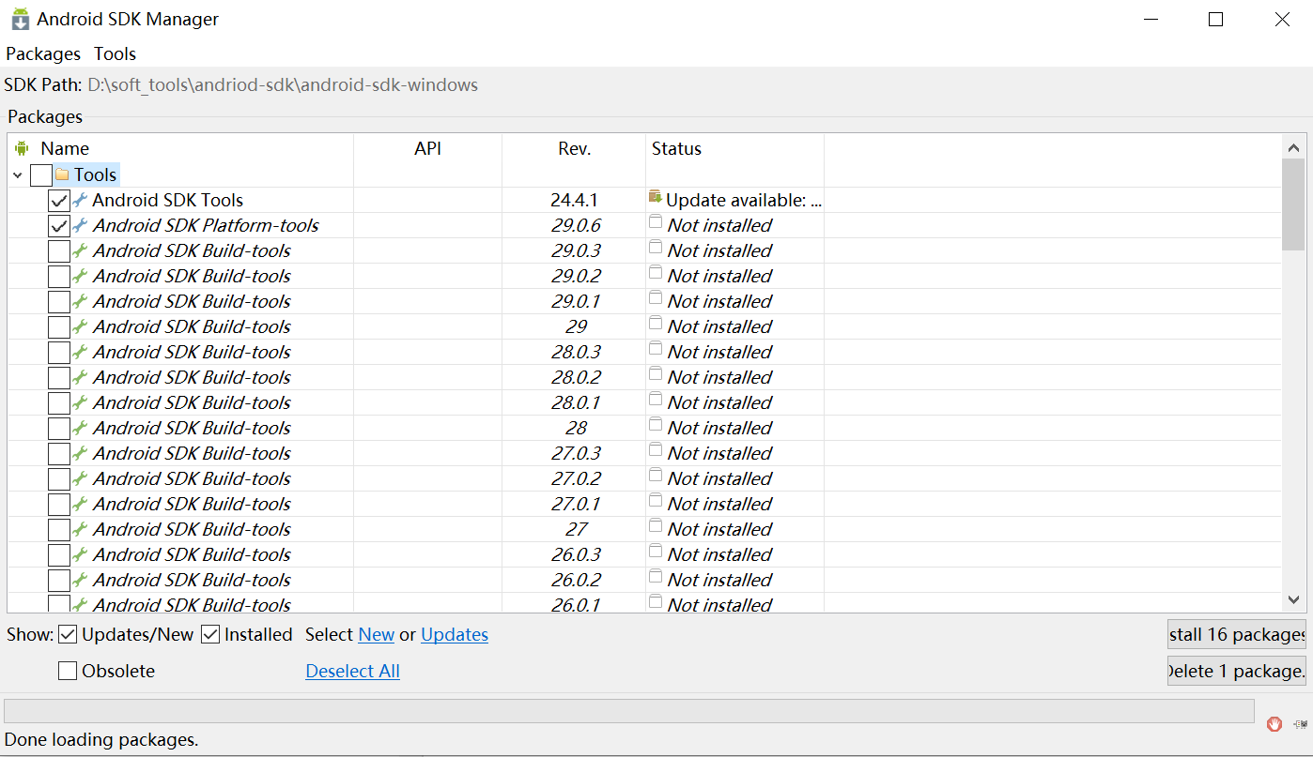Viewport: 1313px width, 757px height.
Task: Uncheck the Installed filter checkbox
Action: pos(211,634)
